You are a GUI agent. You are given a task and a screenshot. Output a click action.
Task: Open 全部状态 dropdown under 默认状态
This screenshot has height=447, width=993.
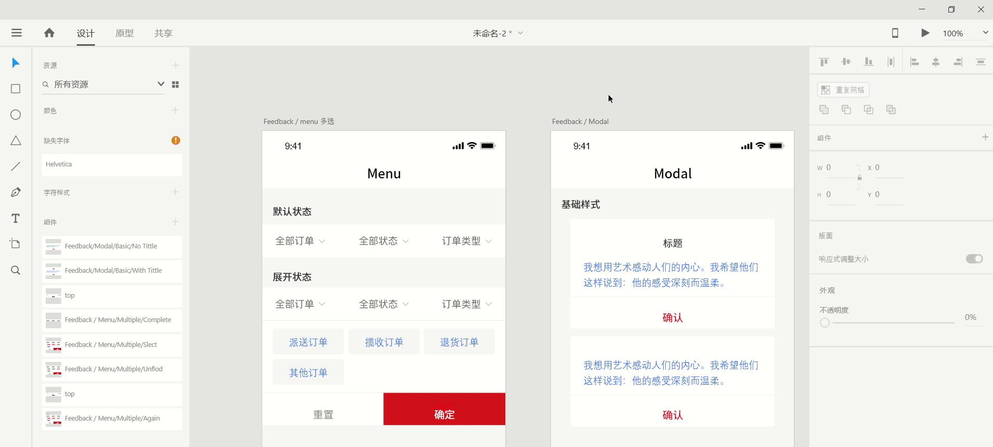click(x=384, y=241)
